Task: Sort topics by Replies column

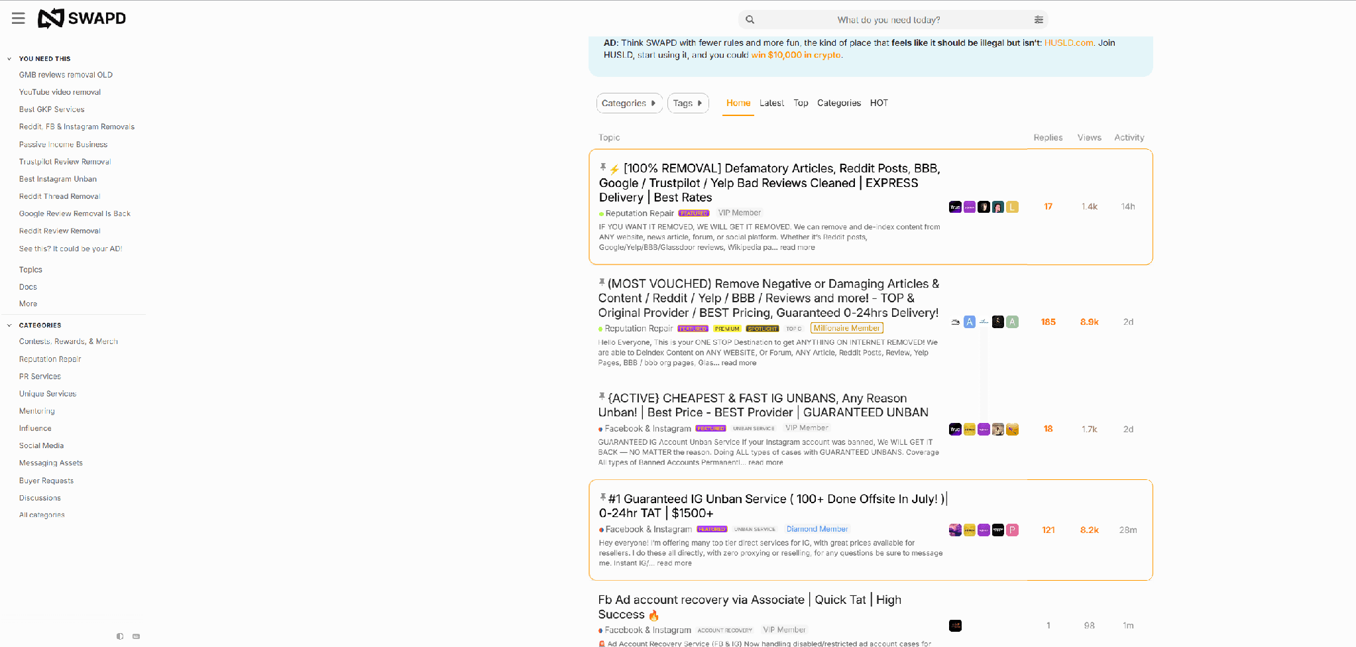Action: 1048,138
